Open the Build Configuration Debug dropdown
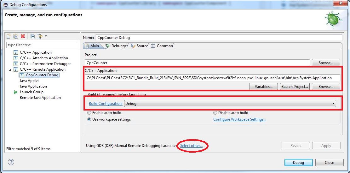Screen dimensions: 350x173 point(230,103)
